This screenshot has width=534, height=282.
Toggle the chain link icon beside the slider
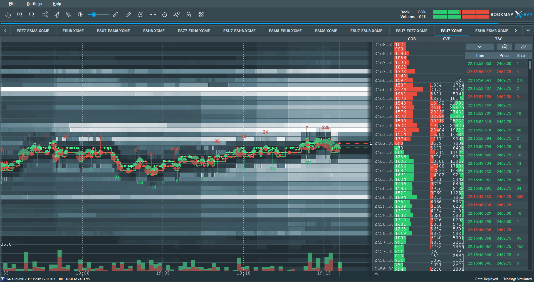116,15
